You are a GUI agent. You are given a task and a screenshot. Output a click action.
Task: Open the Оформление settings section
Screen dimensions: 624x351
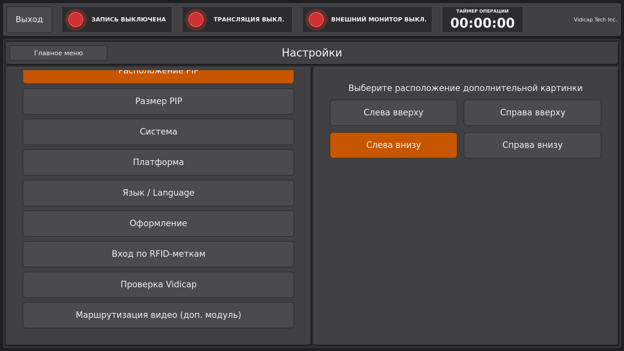point(159,224)
